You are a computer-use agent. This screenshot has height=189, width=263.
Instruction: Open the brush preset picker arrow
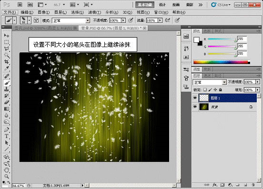point(30,20)
